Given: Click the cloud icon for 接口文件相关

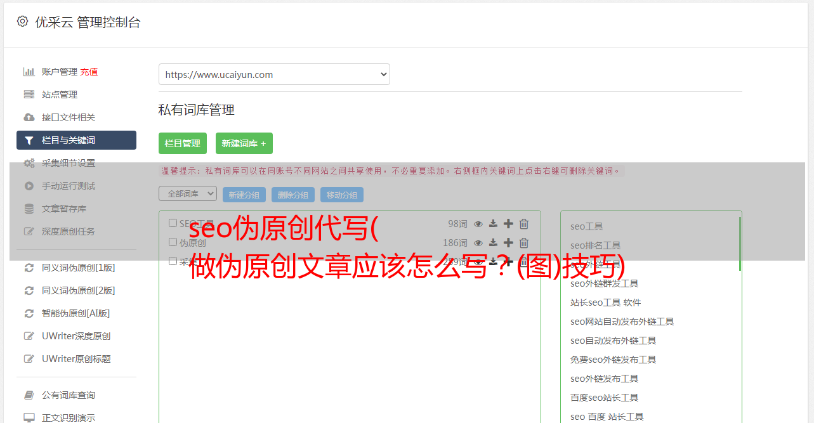Looking at the screenshot, I should point(29,117).
